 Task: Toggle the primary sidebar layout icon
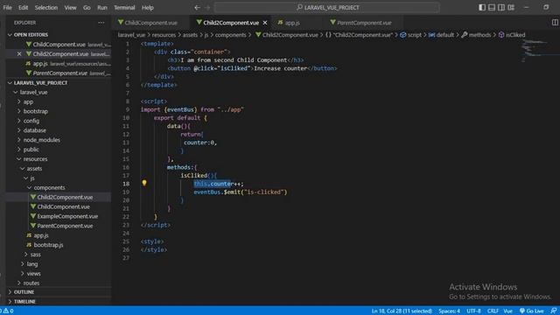click(482, 8)
